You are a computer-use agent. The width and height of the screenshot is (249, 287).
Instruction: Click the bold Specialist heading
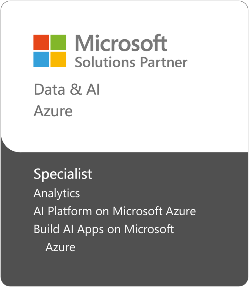click(x=63, y=174)
